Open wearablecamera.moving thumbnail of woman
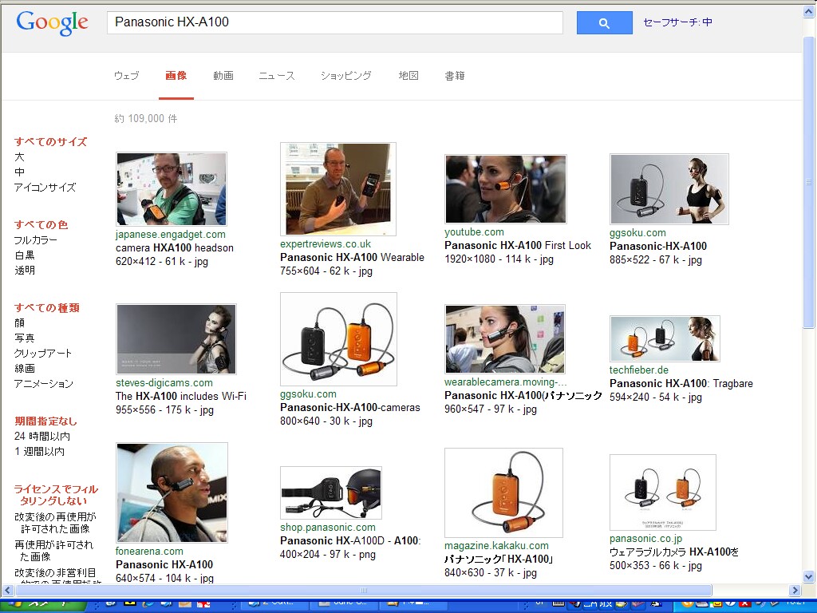This screenshot has width=817, height=613. pyautogui.click(x=505, y=338)
